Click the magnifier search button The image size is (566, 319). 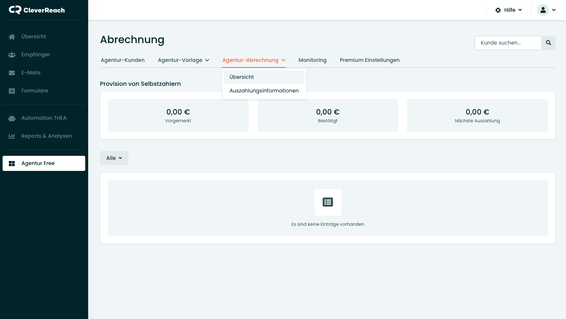(548, 43)
